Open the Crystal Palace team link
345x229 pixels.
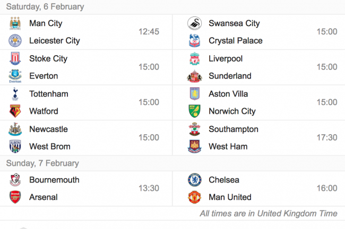coord(236,41)
